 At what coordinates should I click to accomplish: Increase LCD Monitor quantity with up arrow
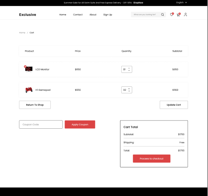coord(129,68)
